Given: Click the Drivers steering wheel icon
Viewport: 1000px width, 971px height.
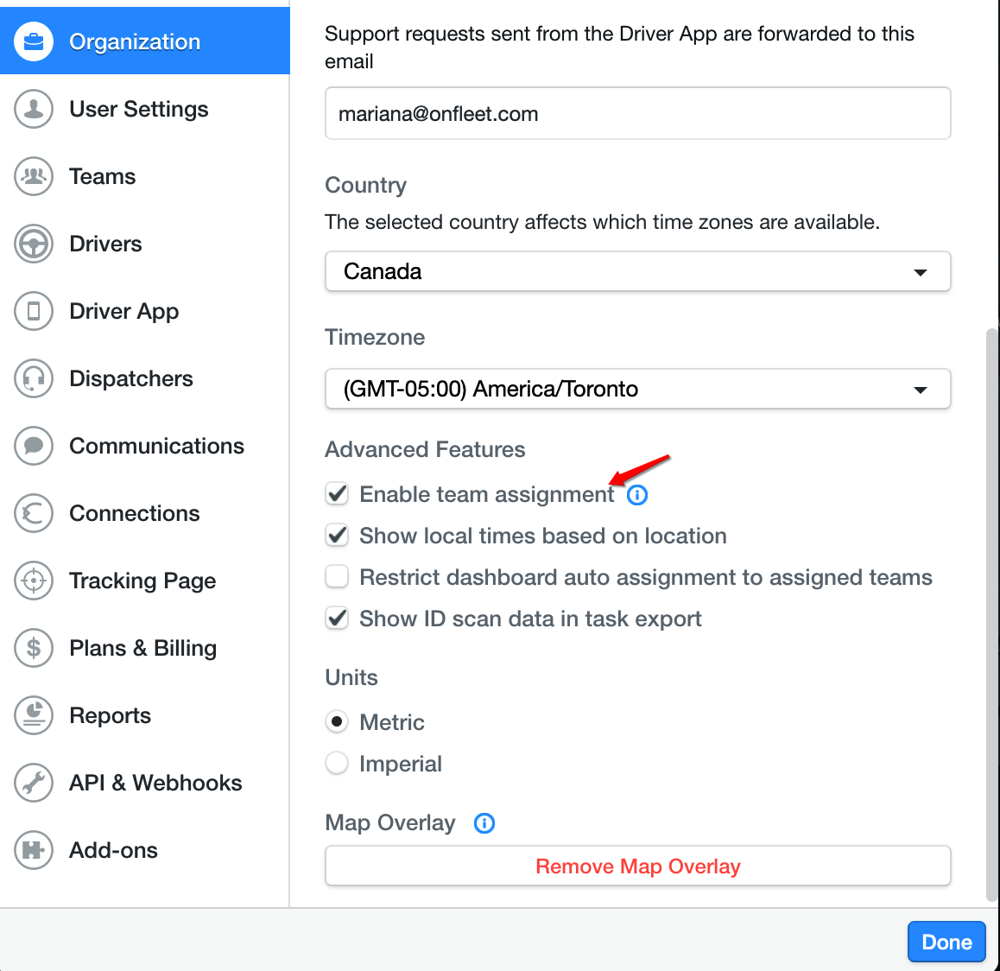Looking at the screenshot, I should coord(33,244).
